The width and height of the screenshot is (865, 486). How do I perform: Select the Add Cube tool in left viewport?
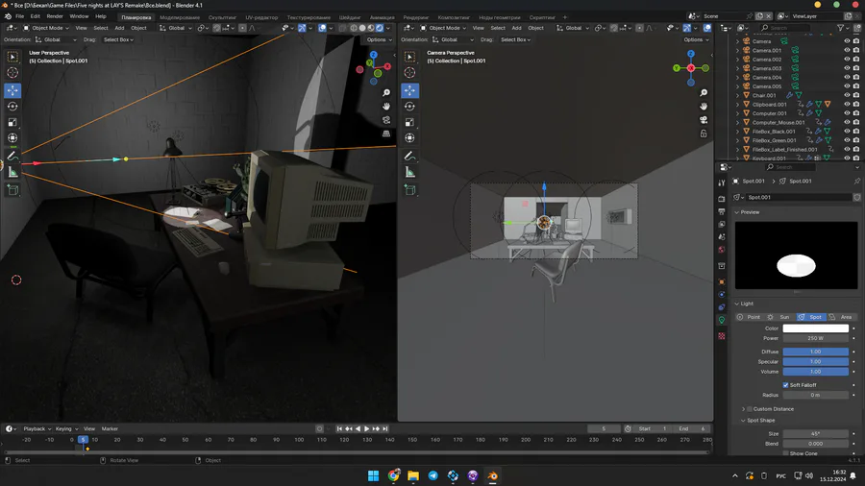pos(12,190)
